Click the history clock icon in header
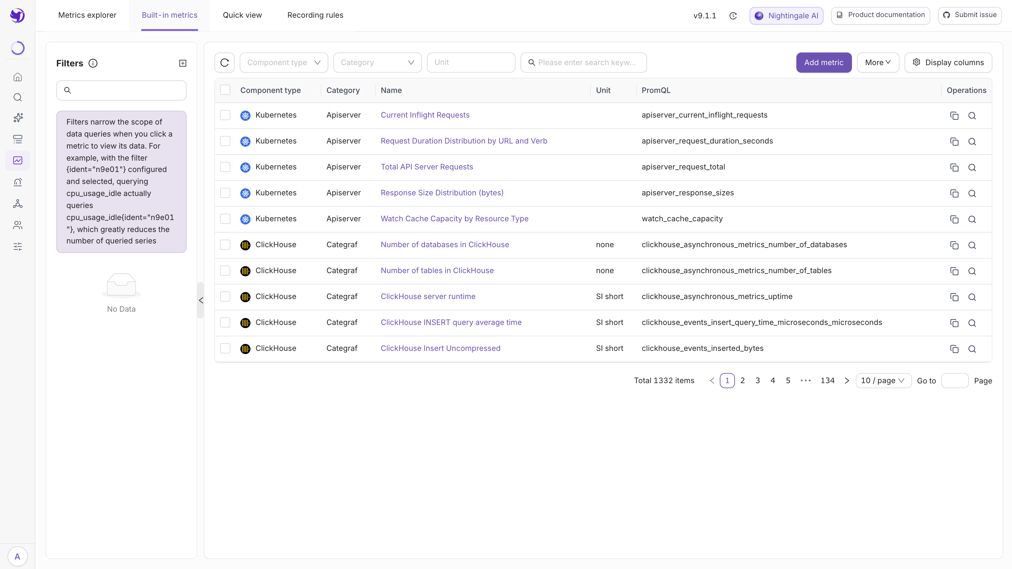The height and width of the screenshot is (569, 1012). point(733,16)
